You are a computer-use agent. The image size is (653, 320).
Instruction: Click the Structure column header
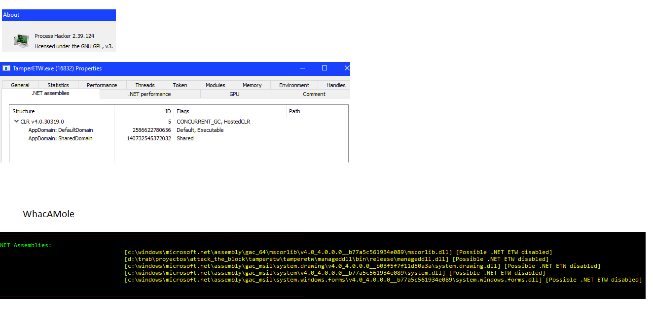[24, 111]
